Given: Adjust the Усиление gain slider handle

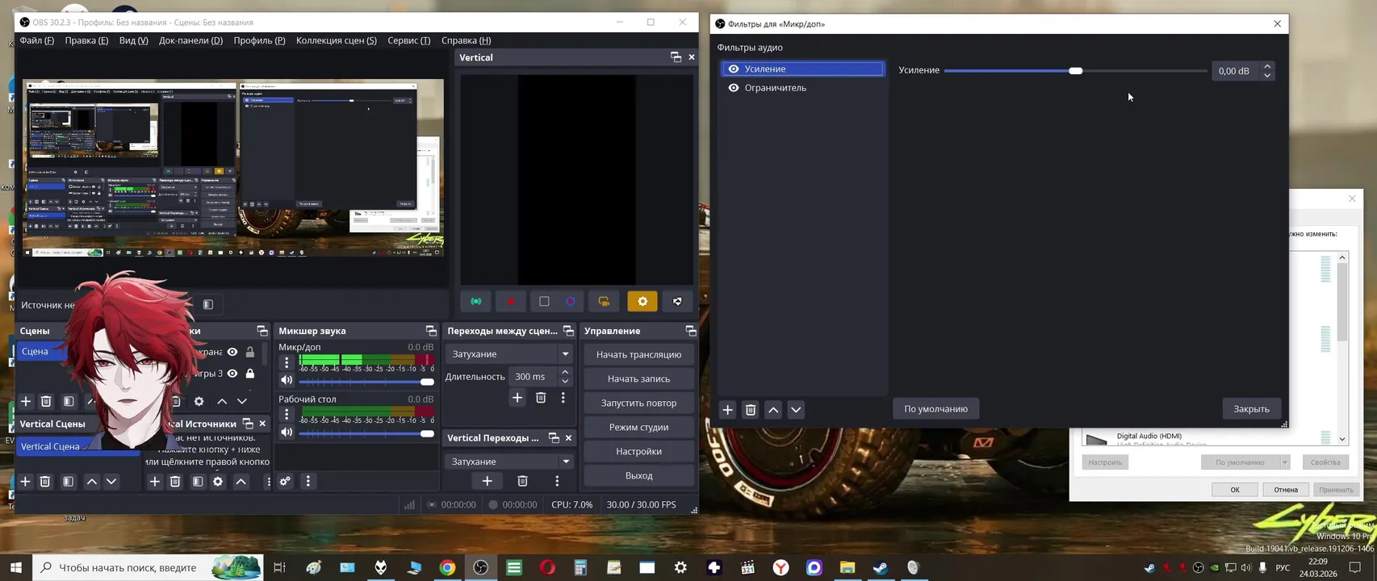Looking at the screenshot, I should (1075, 71).
